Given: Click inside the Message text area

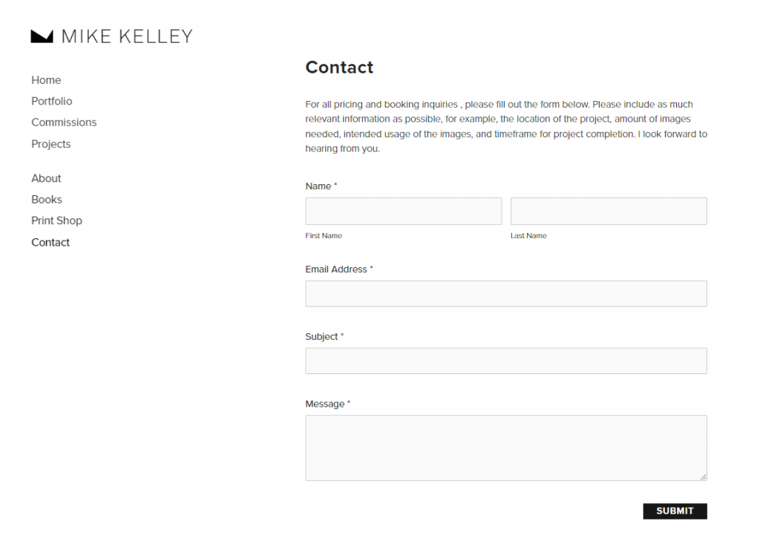Looking at the screenshot, I should point(505,448).
